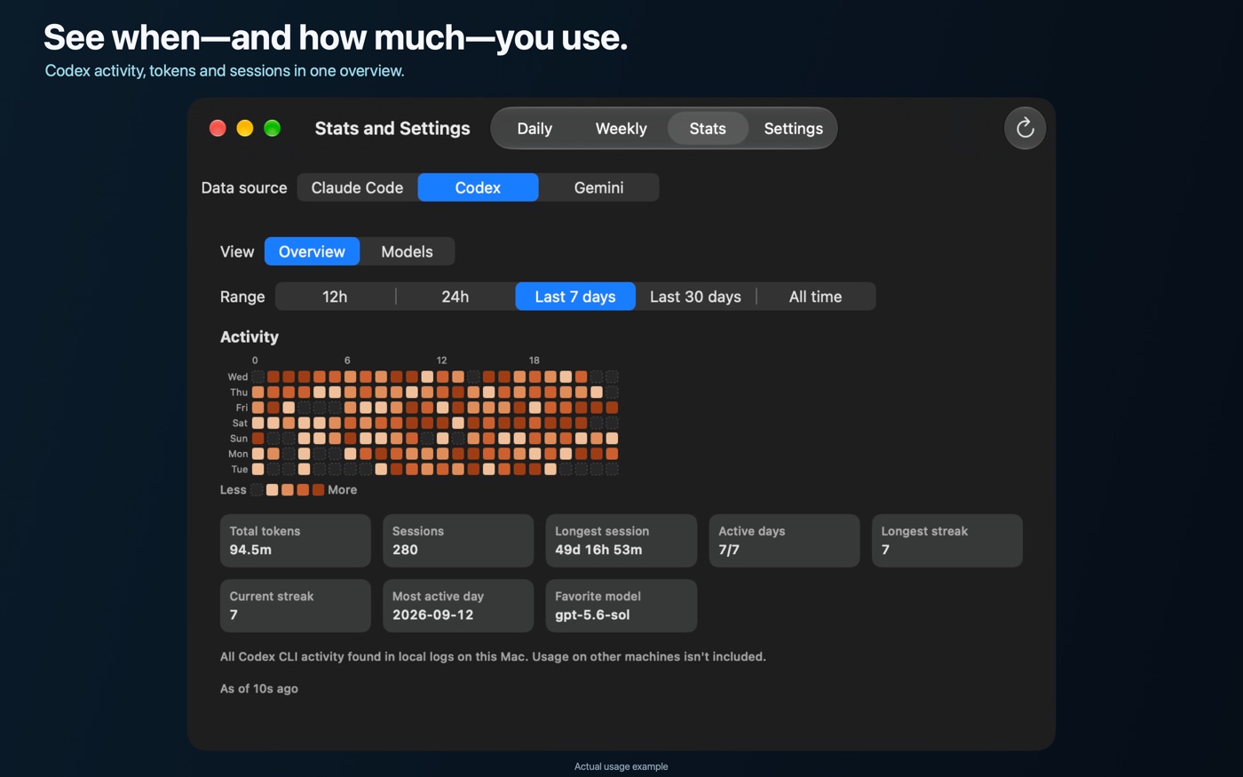Image resolution: width=1243 pixels, height=777 pixels.
Task: Click the Total tokens 94.5m card
Action: point(296,541)
